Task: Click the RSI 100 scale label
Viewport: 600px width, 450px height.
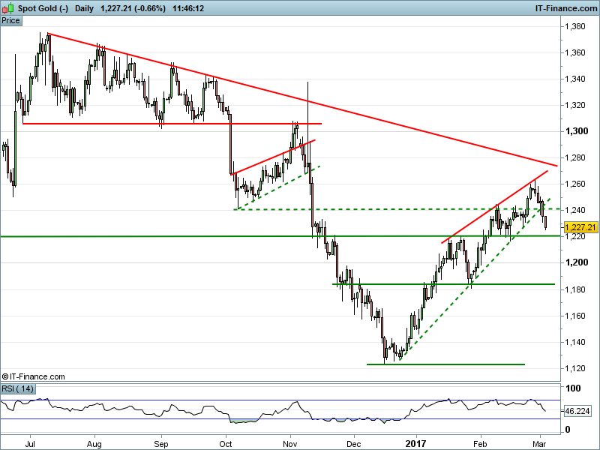Action: tap(573, 388)
